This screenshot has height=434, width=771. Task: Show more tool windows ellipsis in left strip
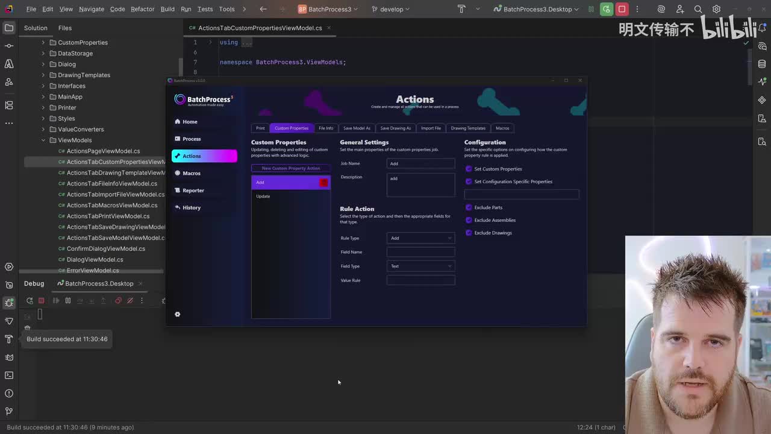[x=9, y=123]
